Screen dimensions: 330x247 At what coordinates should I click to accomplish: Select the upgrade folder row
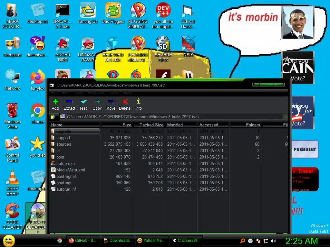[75, 131]
